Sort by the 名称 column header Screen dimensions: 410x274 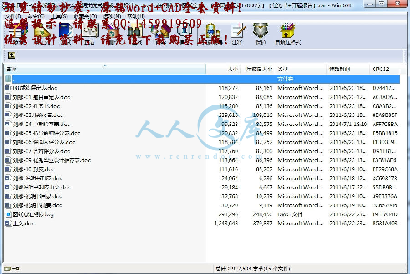tap(105, 69)
